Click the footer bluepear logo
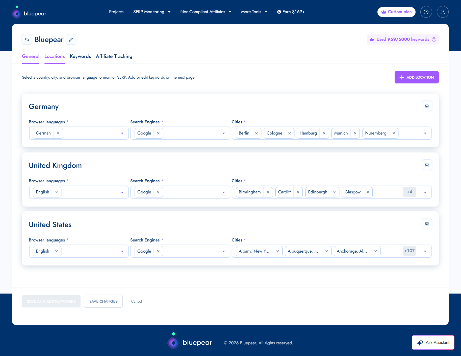Viewport: 461px width, 356px height. point(190,341)
